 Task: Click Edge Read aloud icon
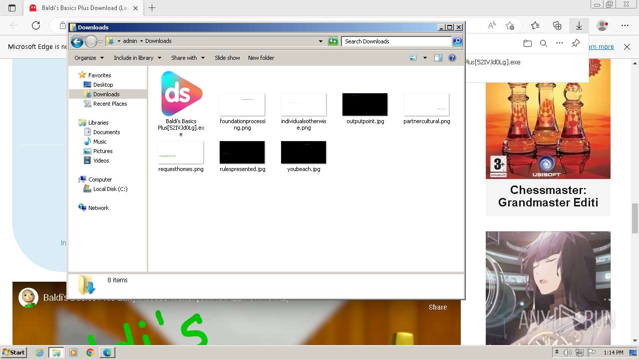492,25
